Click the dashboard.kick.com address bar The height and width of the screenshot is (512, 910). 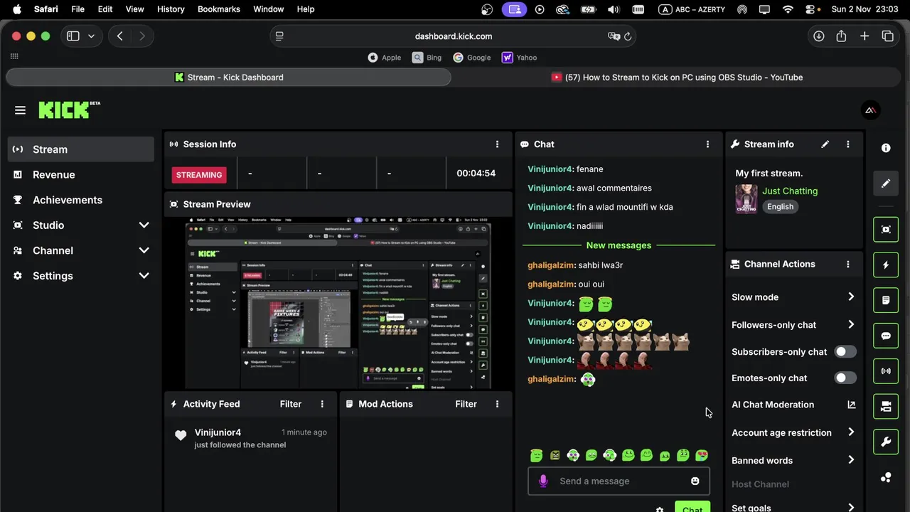[454, 36]
